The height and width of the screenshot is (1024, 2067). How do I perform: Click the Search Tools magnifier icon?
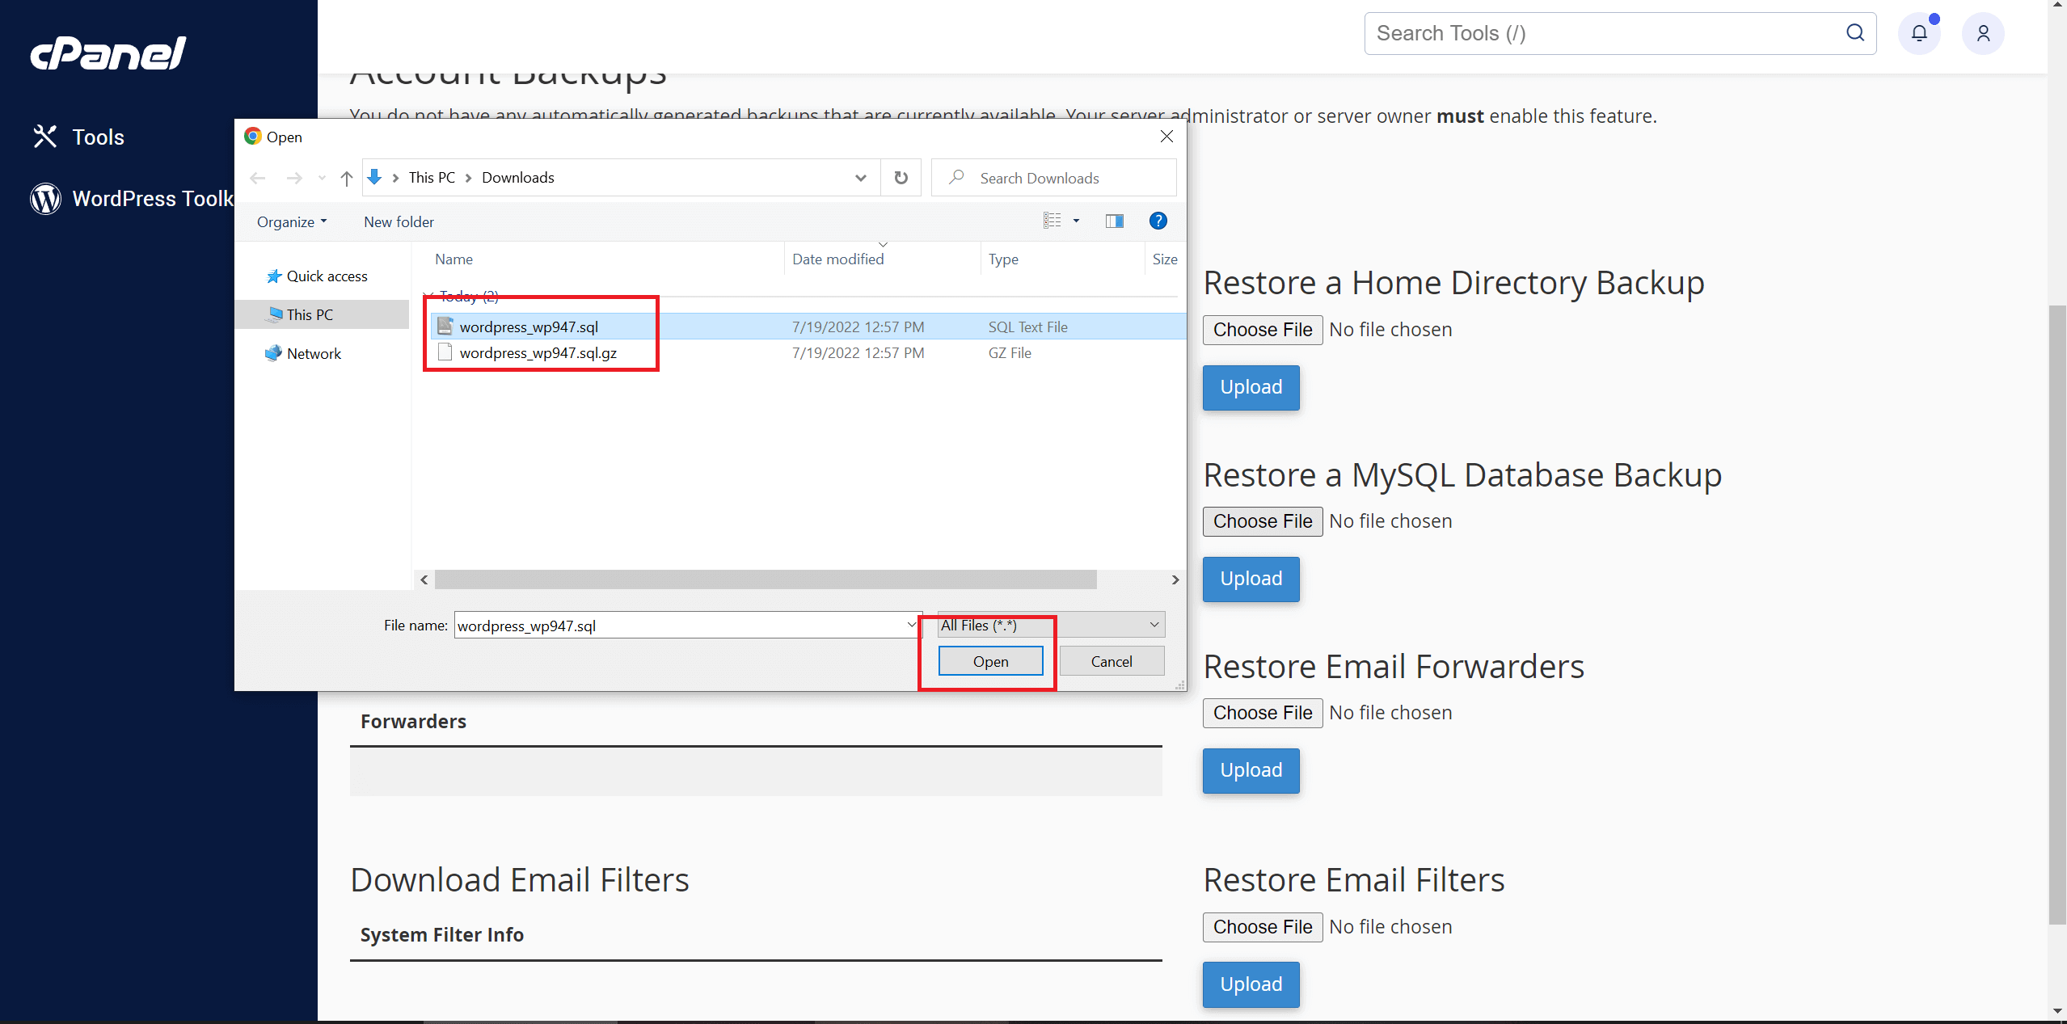[x=1855, y=33]
